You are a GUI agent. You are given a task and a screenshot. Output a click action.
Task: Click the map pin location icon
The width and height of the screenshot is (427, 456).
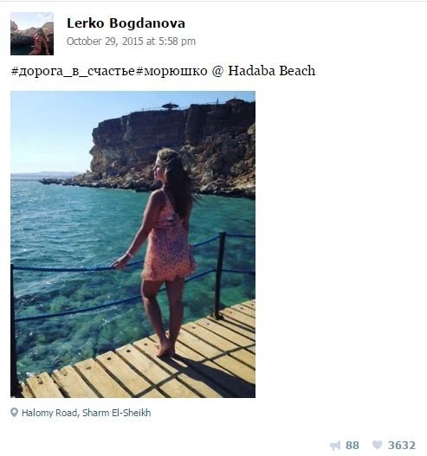14,413
